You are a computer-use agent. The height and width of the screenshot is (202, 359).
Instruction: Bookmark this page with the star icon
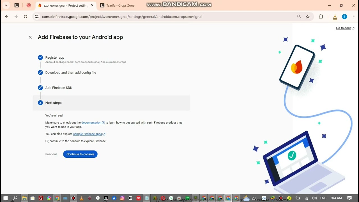coord(308,17)
